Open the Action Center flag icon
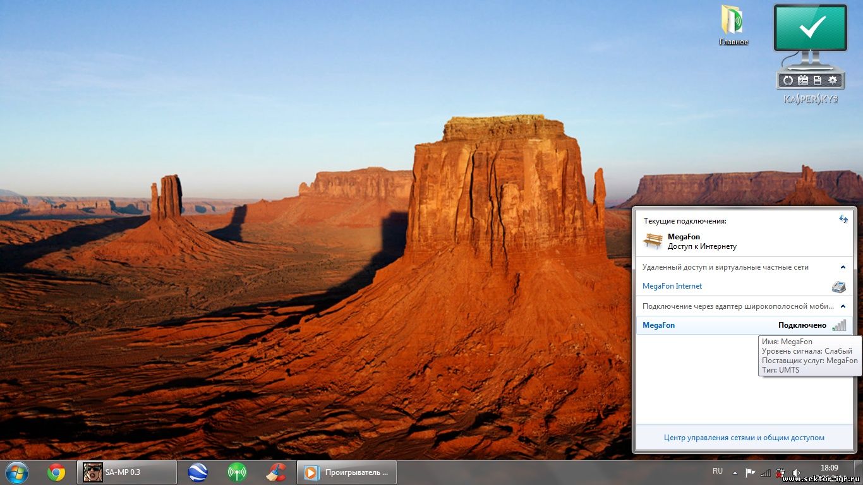 [x=750, y=472]
